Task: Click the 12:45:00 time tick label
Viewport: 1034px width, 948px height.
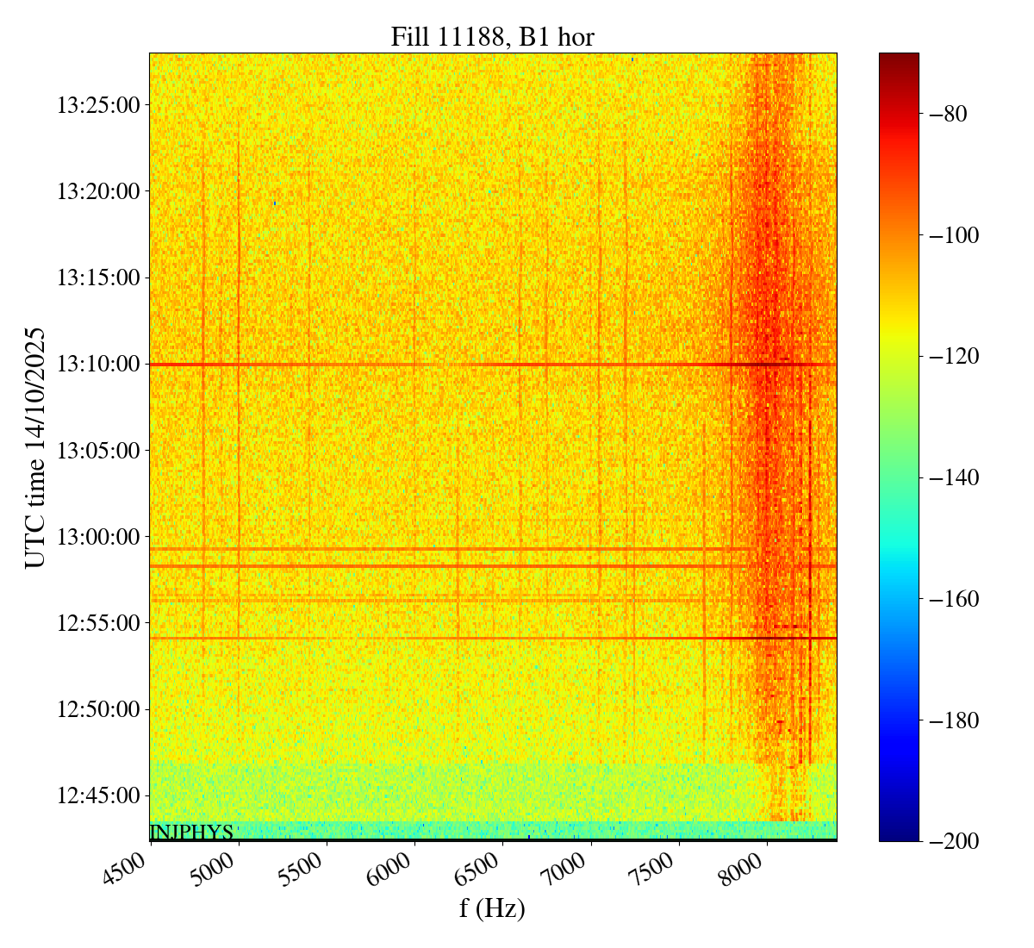Action: [x=97, y=795]
